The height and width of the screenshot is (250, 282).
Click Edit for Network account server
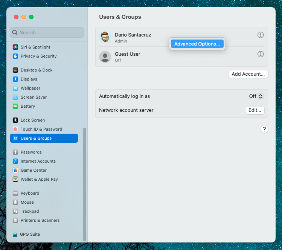pos(255,110)
